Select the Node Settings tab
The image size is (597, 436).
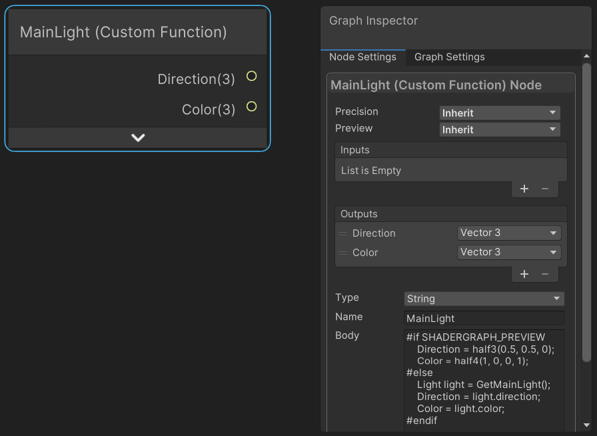pos(363,57)
